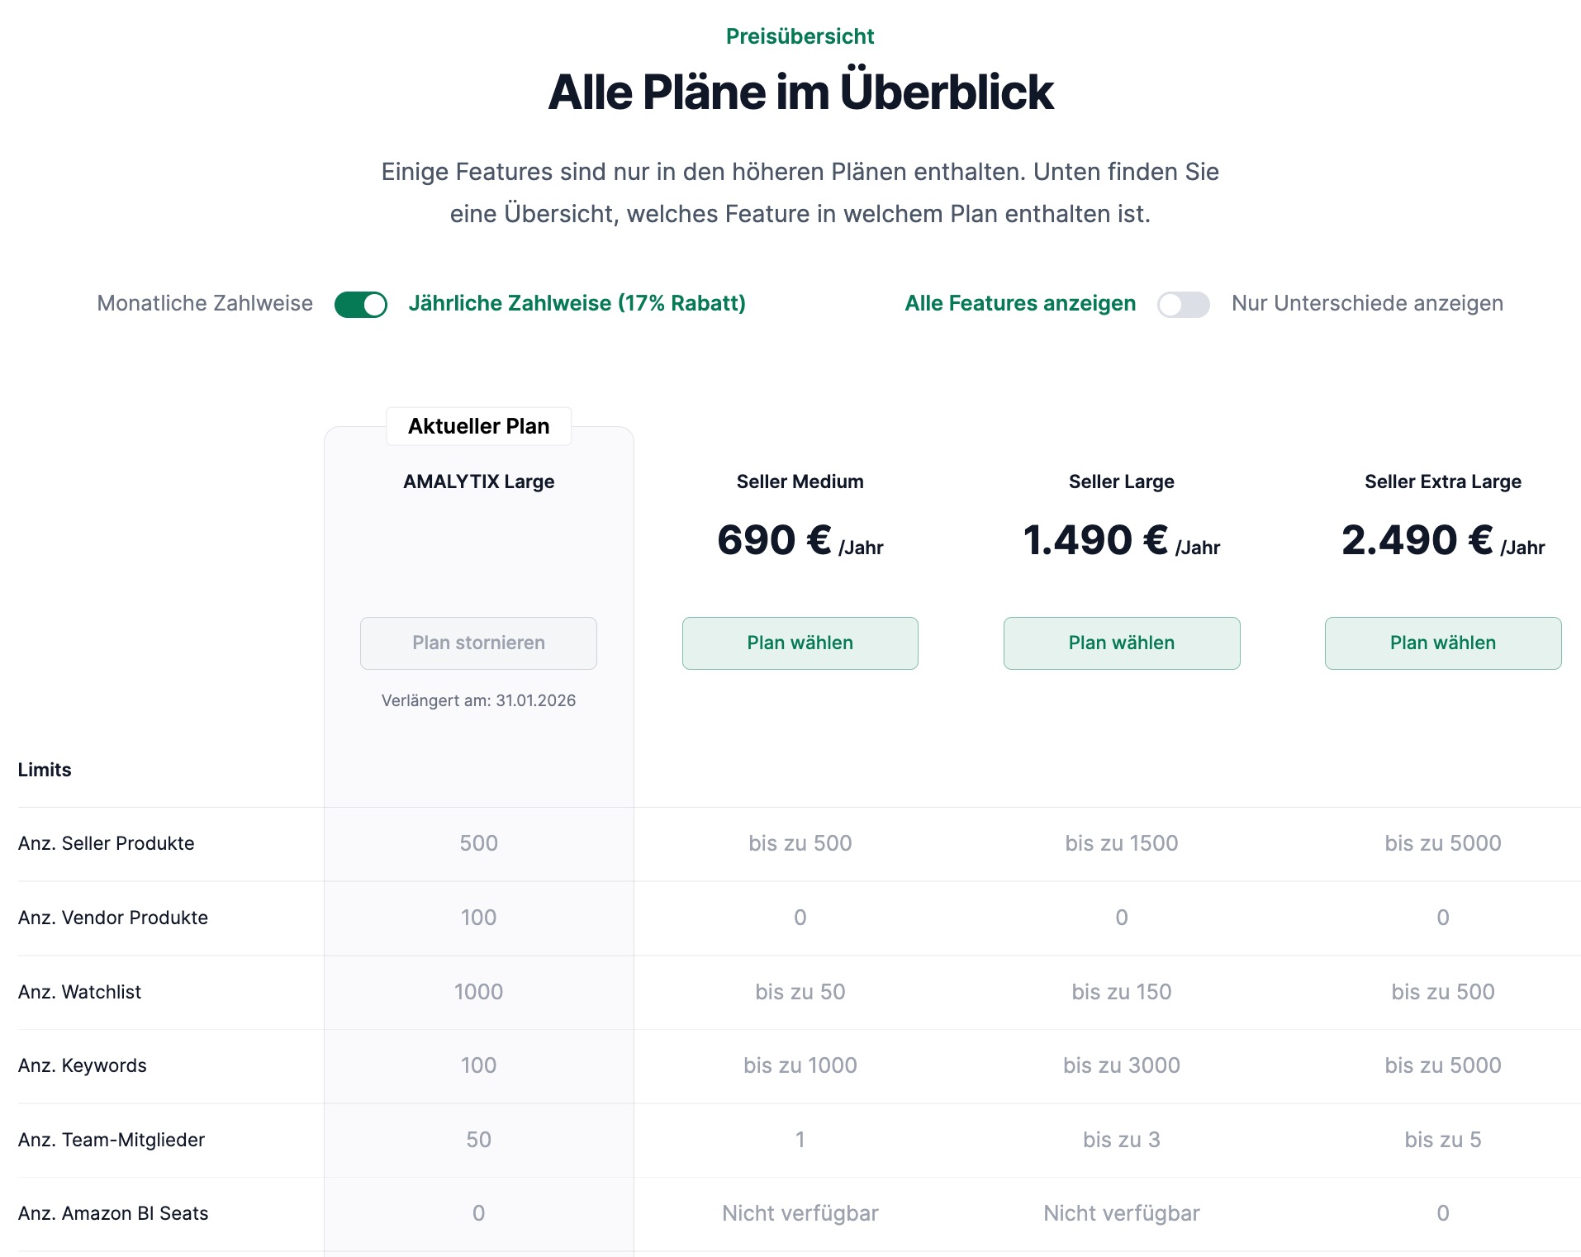Image resolution: width=1581 pixels, height=1257 pixels.
Task: Click the Monatliche Zahlweise label
Action: [205, 303]
